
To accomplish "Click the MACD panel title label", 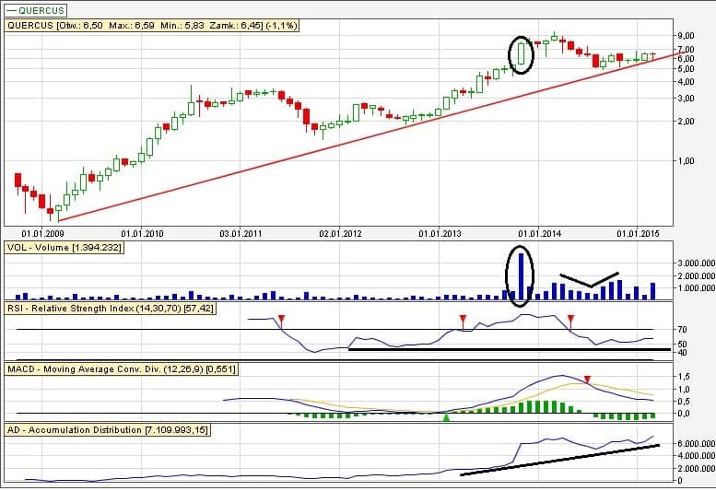I will pyautogui.click(x=121, y=368).
